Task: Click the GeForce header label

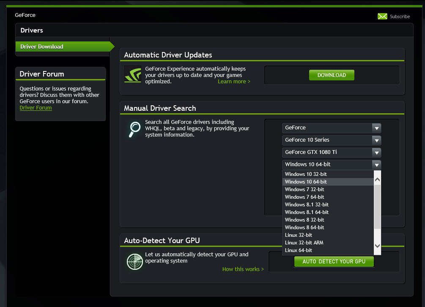Action: click(x=25, y=15)
